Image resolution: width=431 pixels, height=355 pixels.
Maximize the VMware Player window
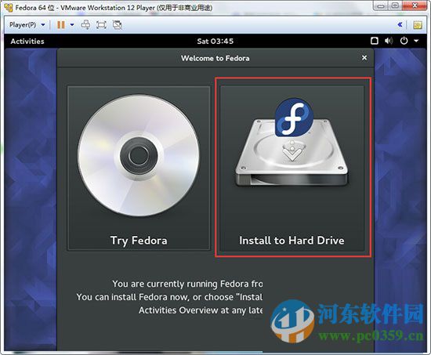(x=395, y=5)
